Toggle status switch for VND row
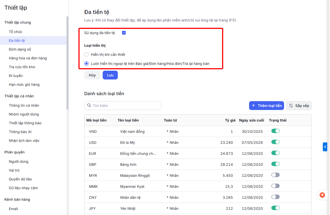This screenshot has width=330, height=215. click(275, 131)
